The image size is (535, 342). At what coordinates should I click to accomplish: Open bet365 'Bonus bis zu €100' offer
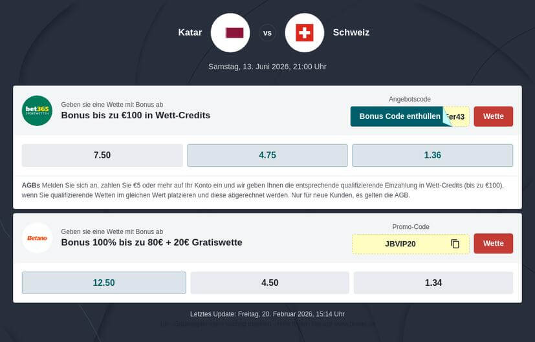[x=136, y=116]
